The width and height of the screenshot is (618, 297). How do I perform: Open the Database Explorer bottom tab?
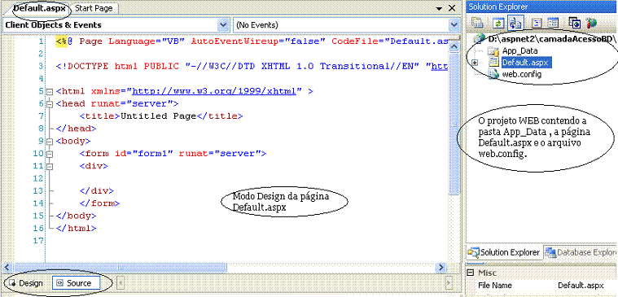[581, 252]
